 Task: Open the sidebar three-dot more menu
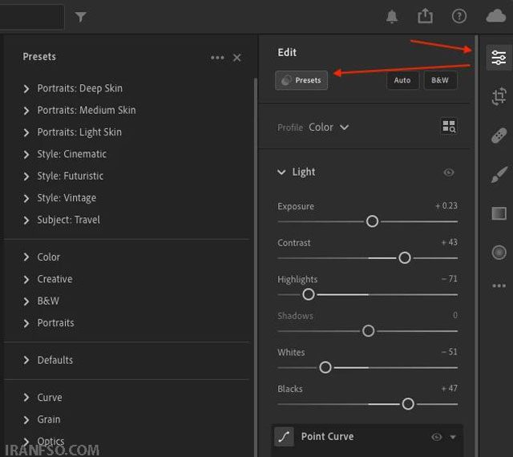(499, 285)
